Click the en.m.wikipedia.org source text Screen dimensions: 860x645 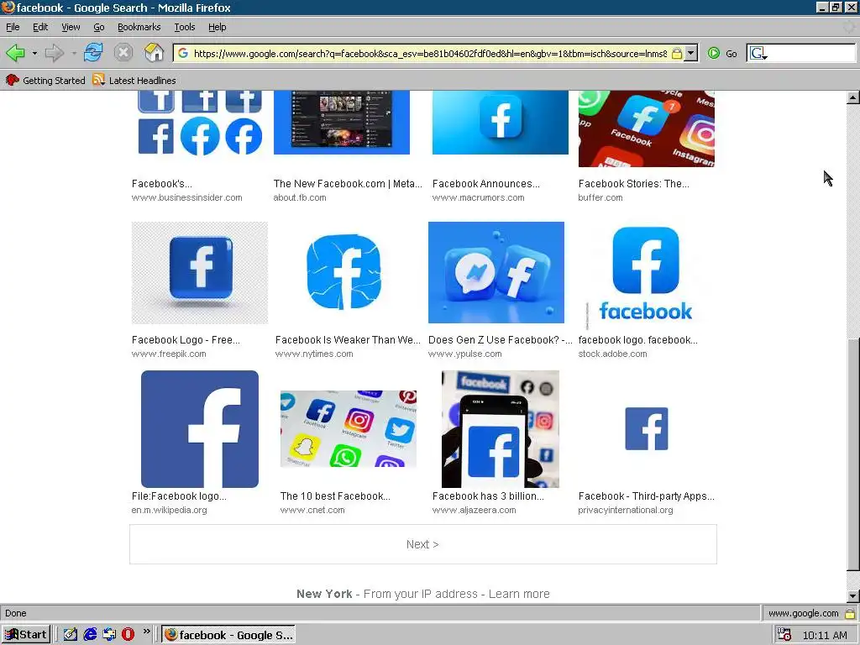pos(169,510)
